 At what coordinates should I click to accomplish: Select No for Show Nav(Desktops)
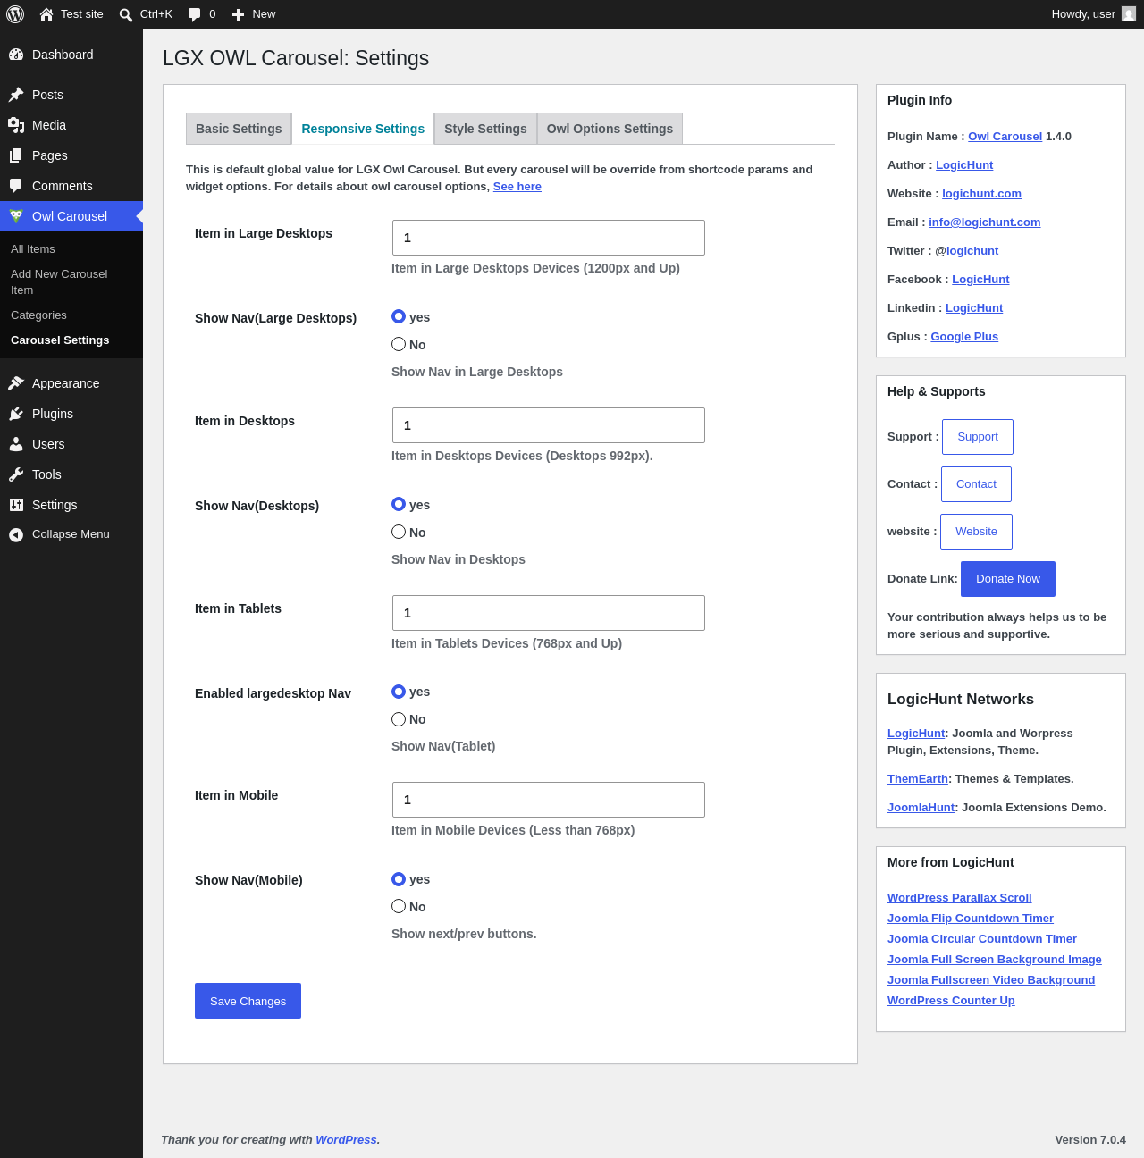399,532
